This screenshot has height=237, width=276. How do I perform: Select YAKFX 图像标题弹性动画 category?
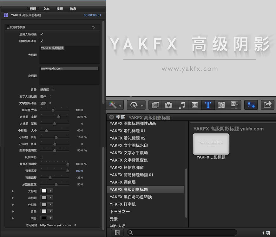point(146,124)
